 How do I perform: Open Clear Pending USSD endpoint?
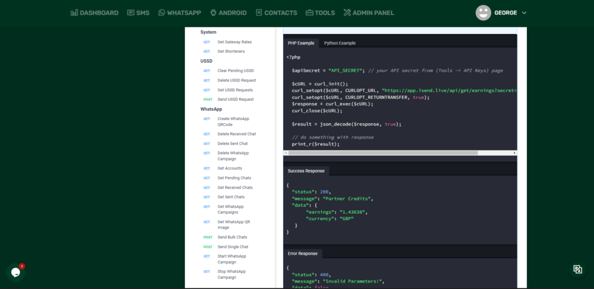tap(236, 71)
